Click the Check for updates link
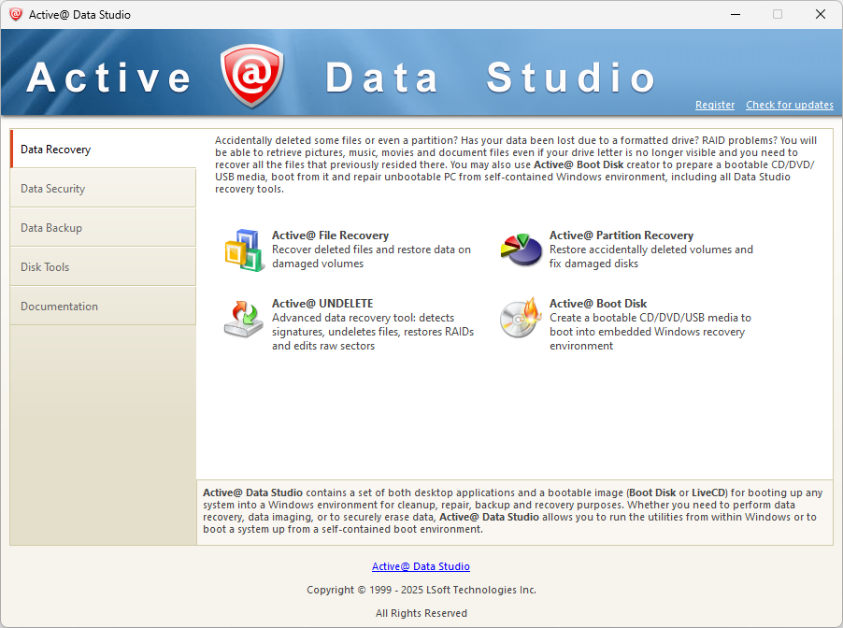 pyautogui.click(x=789, y=105)
